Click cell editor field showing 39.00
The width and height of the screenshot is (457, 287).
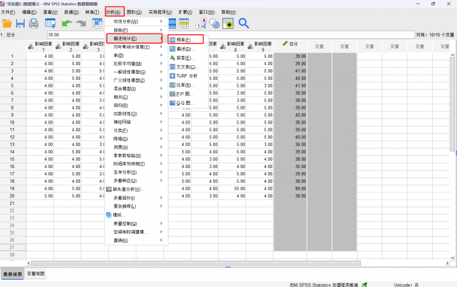(x=231, y=35)
